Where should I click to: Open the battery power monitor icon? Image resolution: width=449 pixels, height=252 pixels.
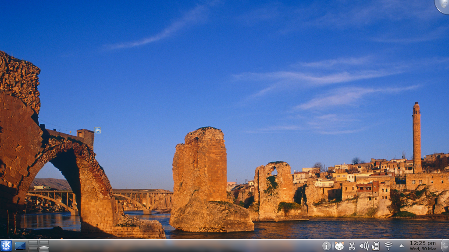[x=376, y=246]
